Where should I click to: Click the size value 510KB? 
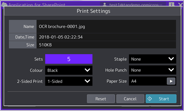(45, 45)
